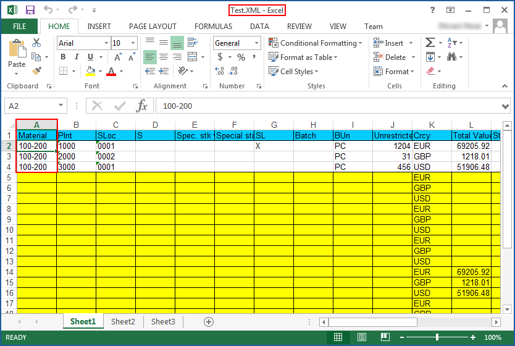Open Find & Select binoculars icon
This screenshot has width=515, height=346.
[x=451, y=57]
